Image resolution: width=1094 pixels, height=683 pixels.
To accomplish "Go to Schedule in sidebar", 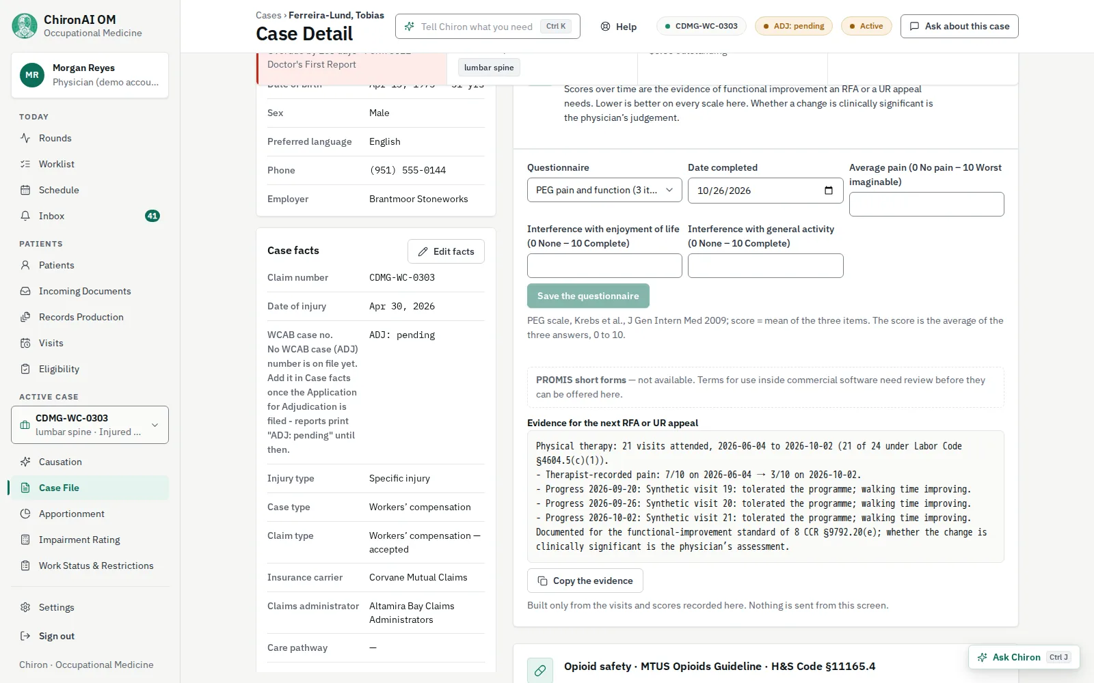I will (x=90, y=190).
